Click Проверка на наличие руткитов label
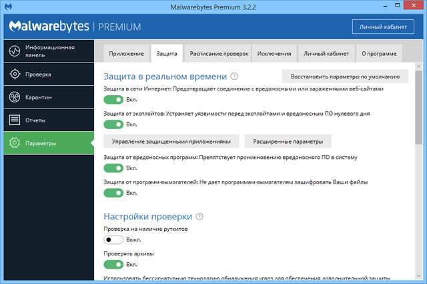Image resolution: width=427 pixels, height=284 pixels. pyautogui.click(x=145, y=229)
